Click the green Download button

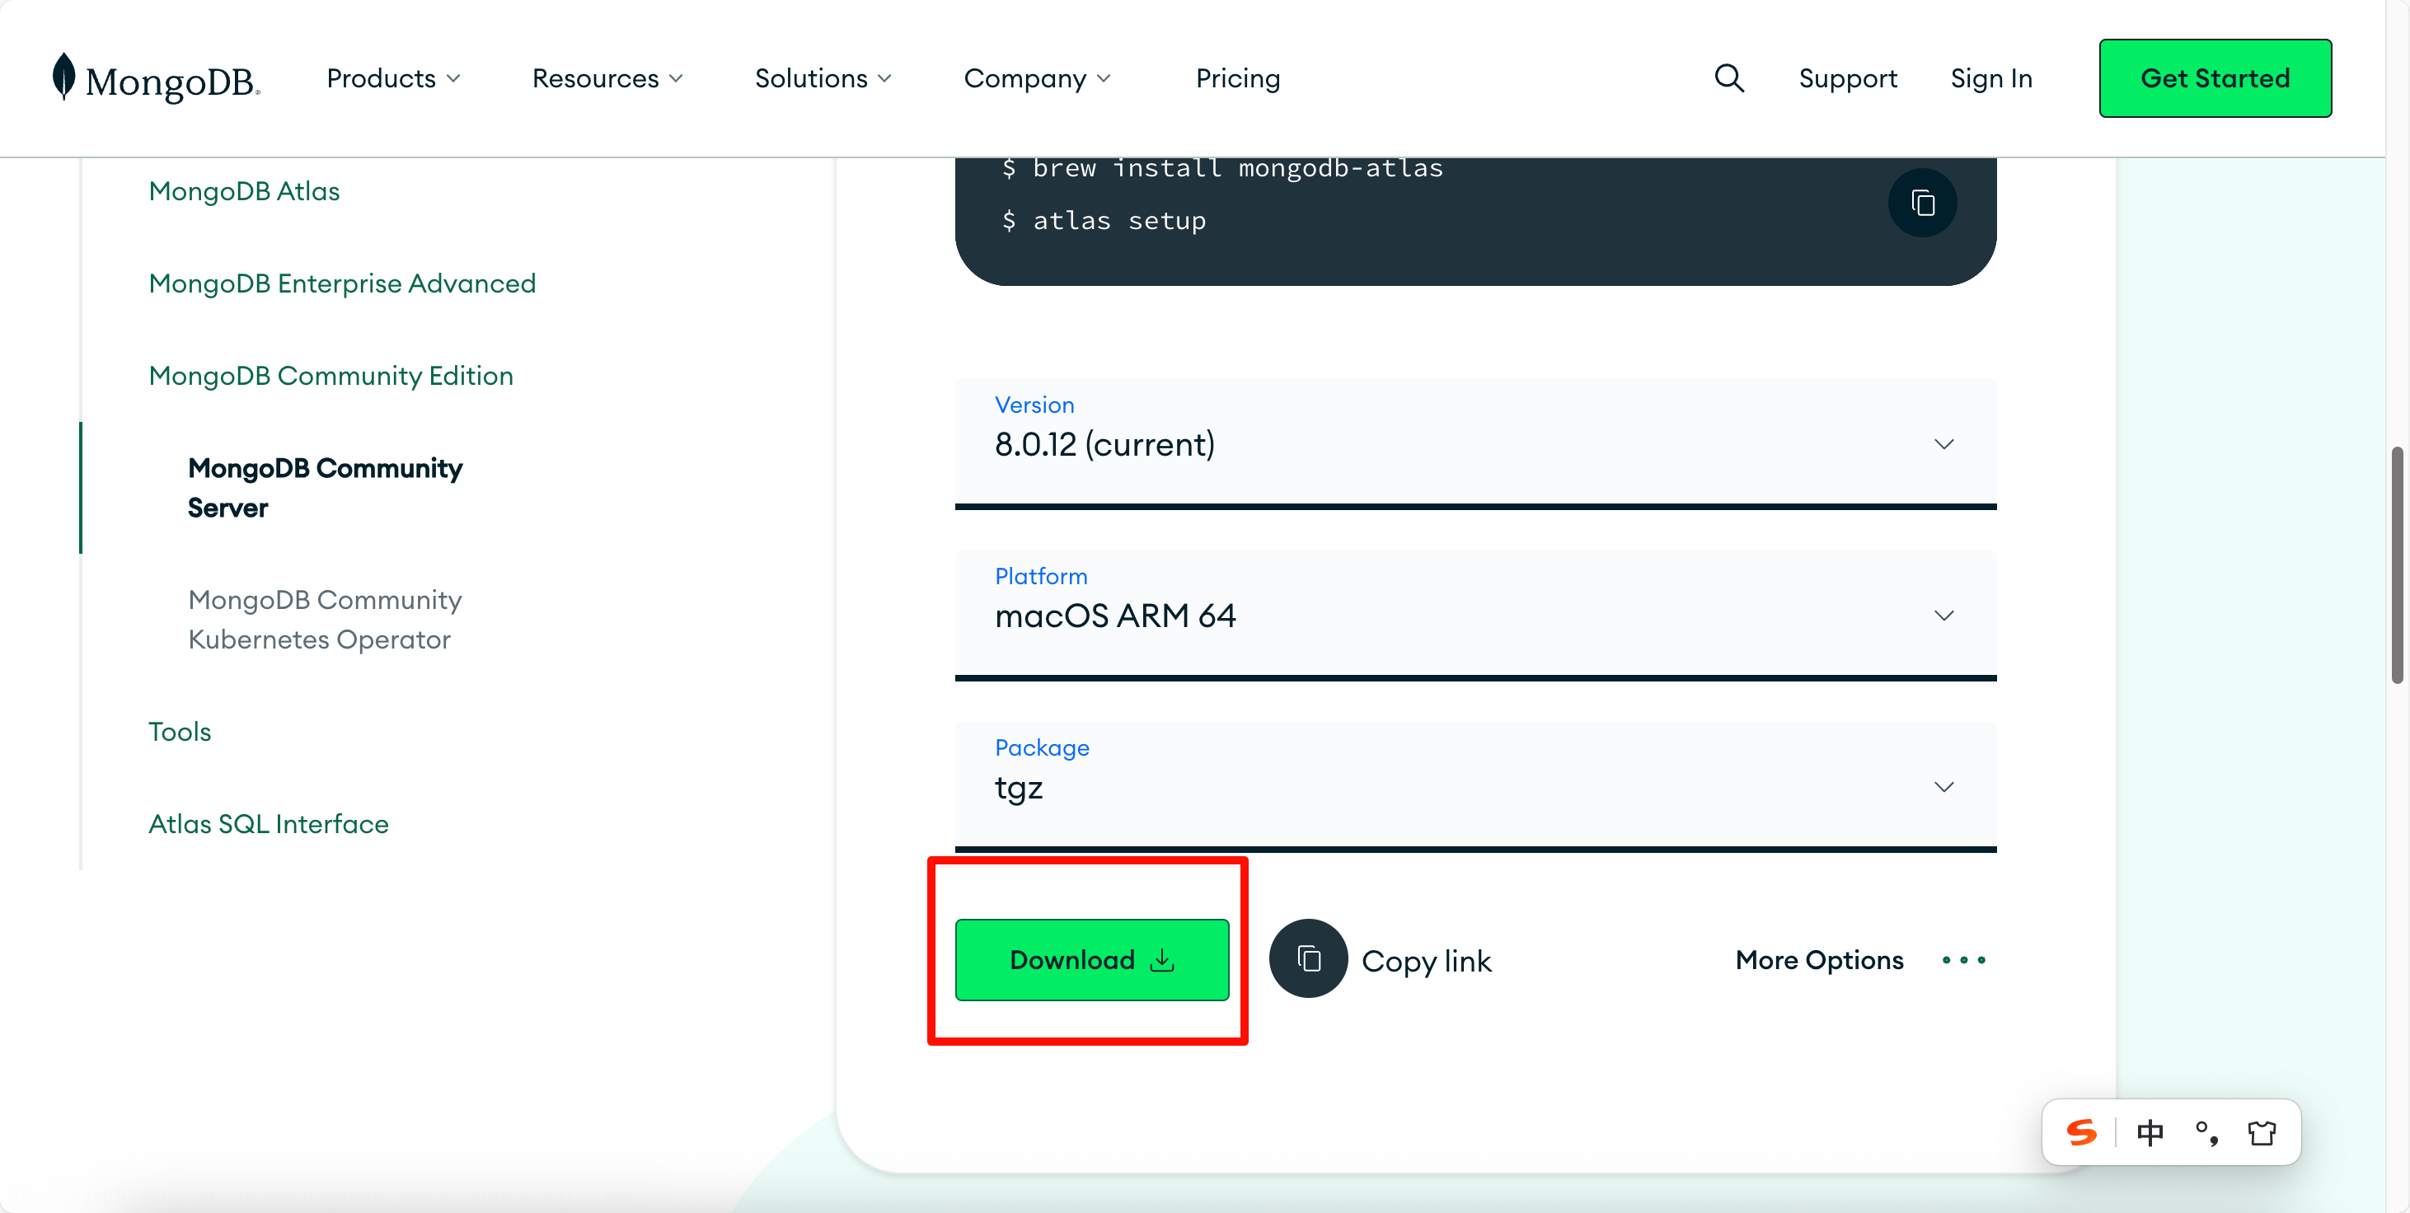click(x=1091, y=959)
